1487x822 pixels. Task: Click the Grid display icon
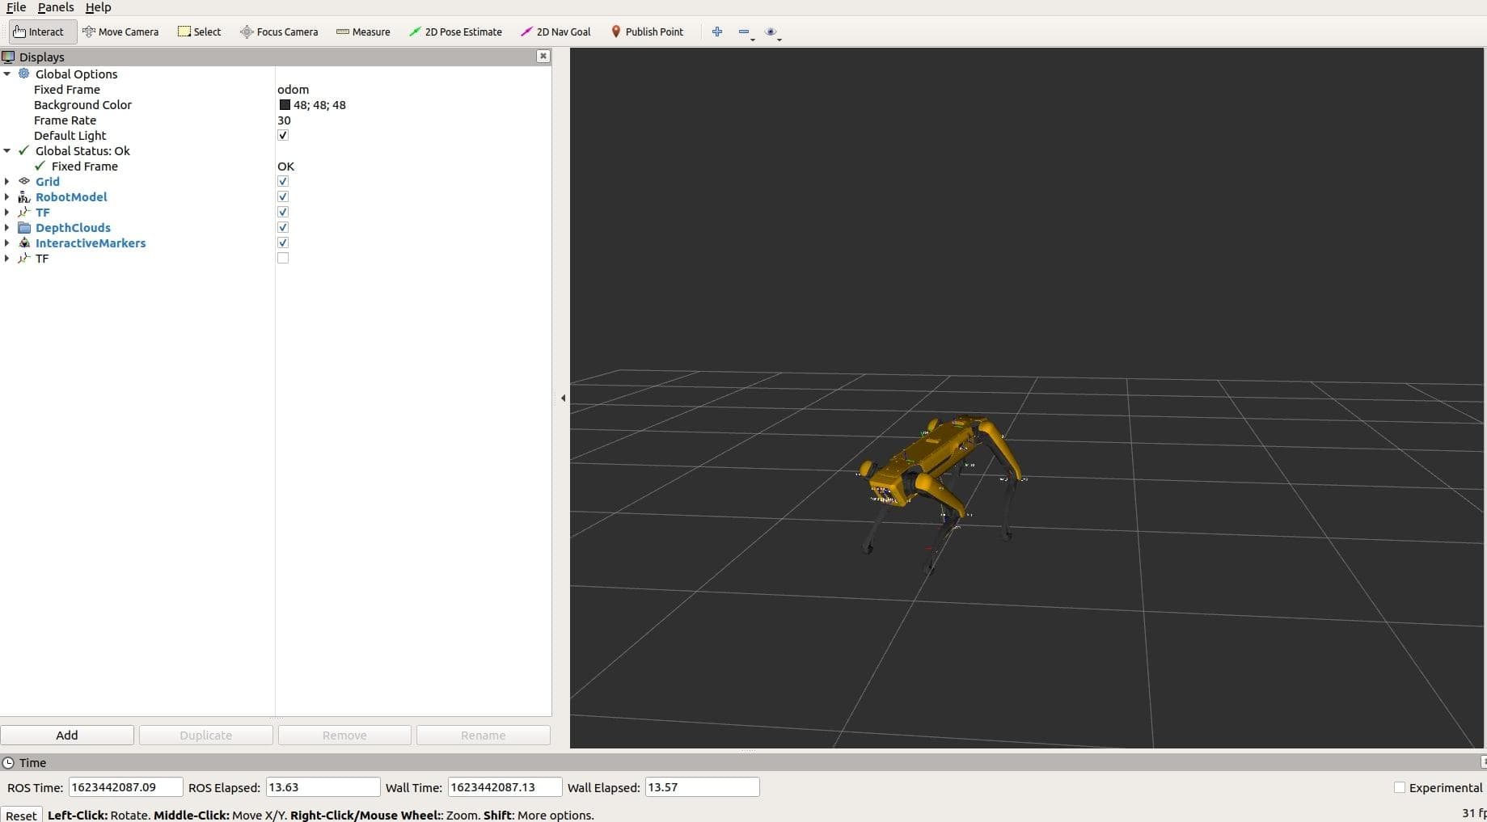click(24, 181)
